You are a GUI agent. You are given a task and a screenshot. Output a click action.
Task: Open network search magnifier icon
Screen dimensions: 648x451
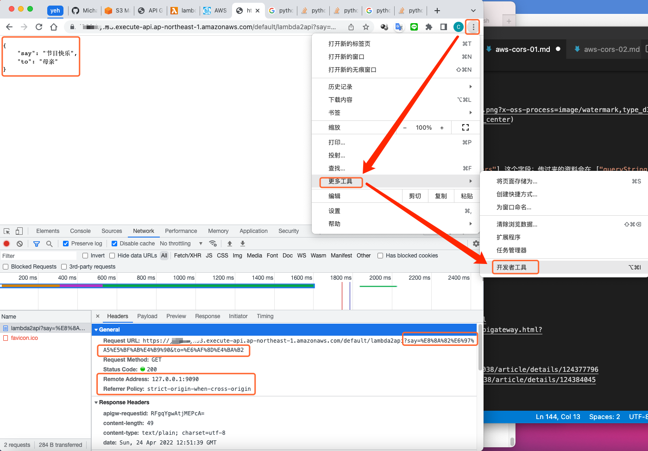point(49,244)
